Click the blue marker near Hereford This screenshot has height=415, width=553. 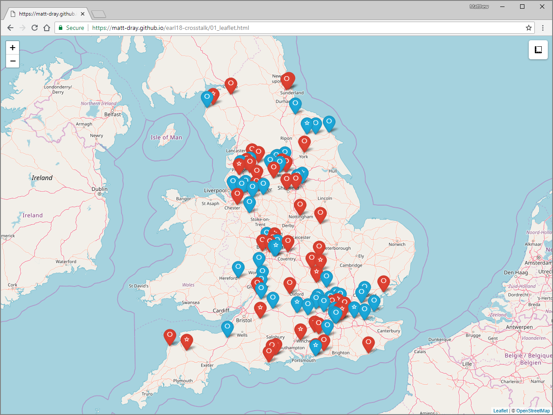tap(238, 269)
